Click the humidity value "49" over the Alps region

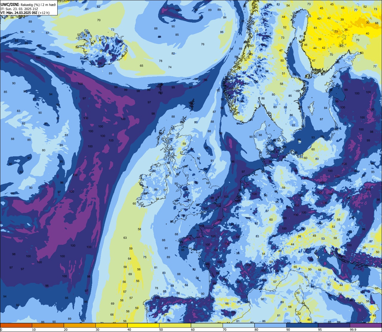tap(314, 236)
